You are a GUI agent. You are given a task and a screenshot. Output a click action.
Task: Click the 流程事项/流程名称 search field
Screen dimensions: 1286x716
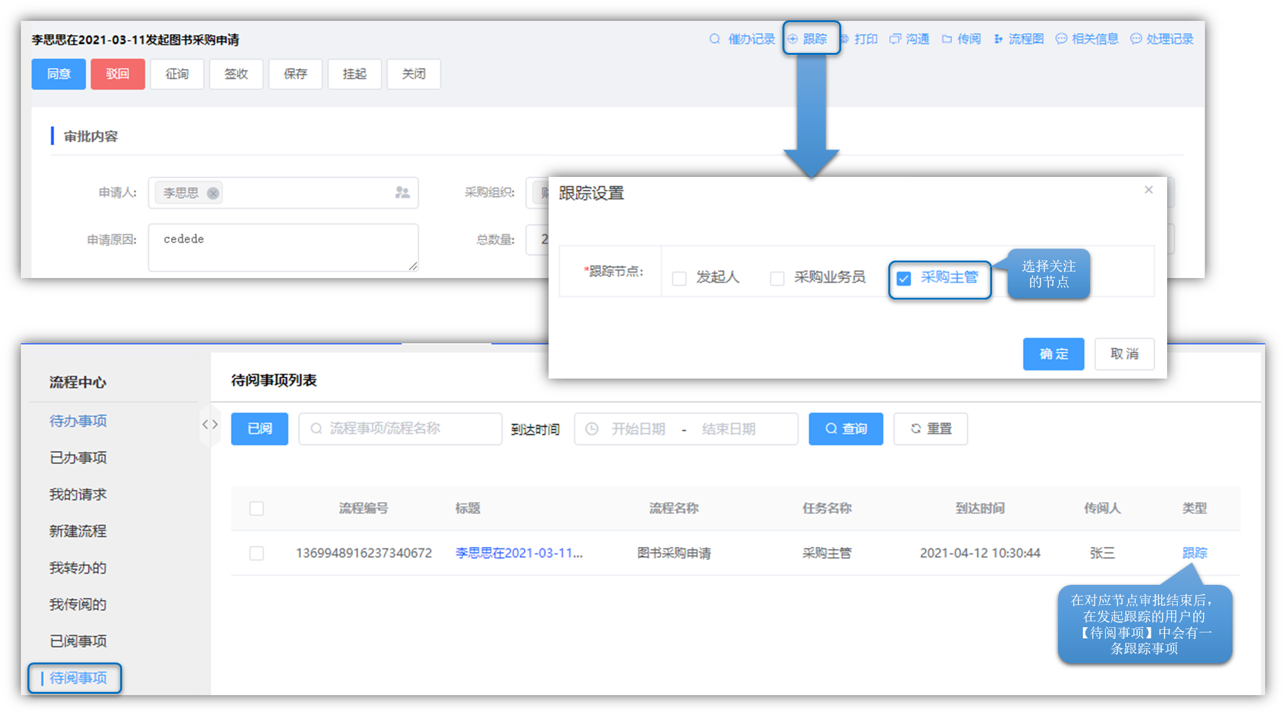pyautogui.click(x=400, y=429)
